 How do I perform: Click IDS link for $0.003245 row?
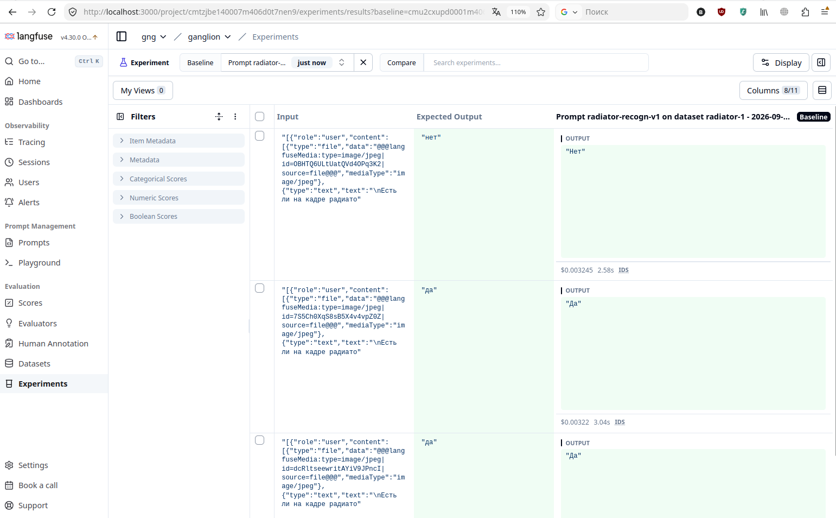pyautogui.click(x=623, y=270)
